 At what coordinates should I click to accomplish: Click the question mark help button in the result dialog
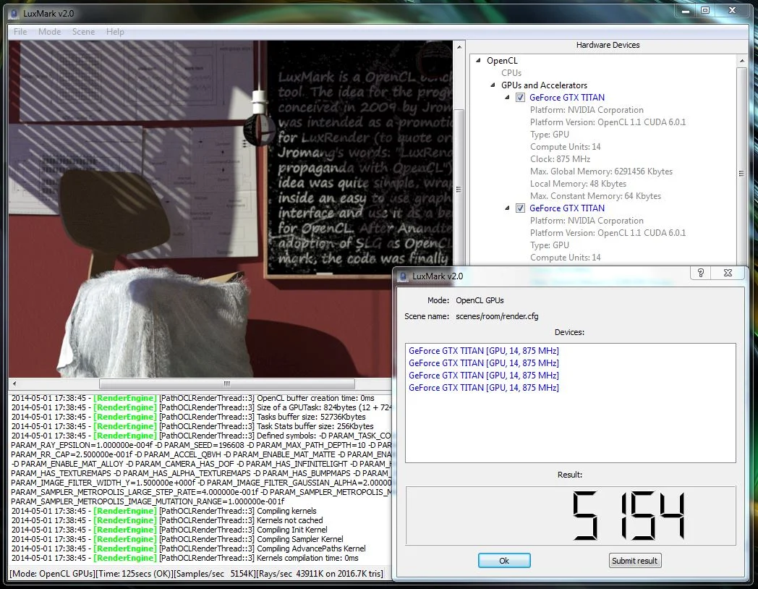pyautogui.click(x=701, y=274)
